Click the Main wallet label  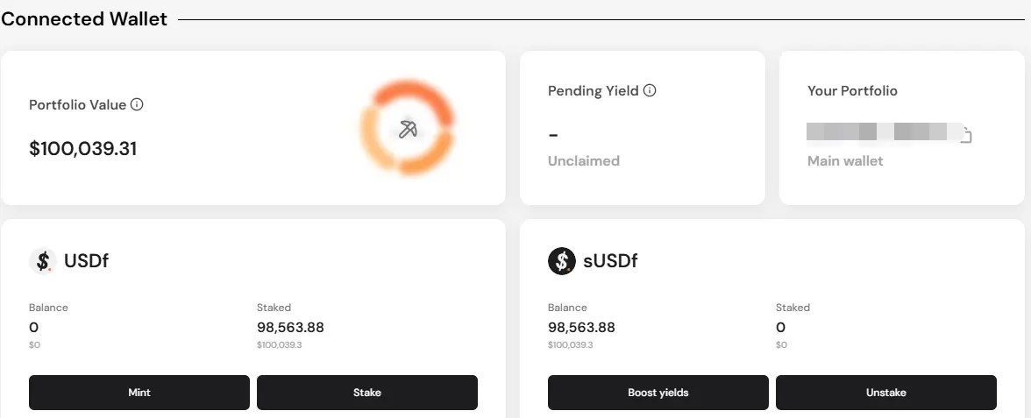845,161
